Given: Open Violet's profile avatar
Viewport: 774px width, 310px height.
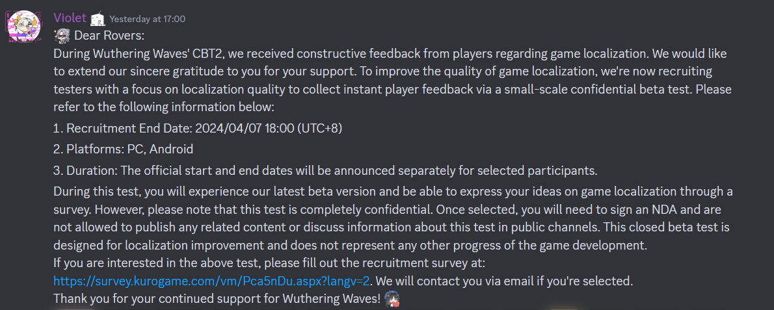Looking at the screenshot, I should click(x=25, y=27).
